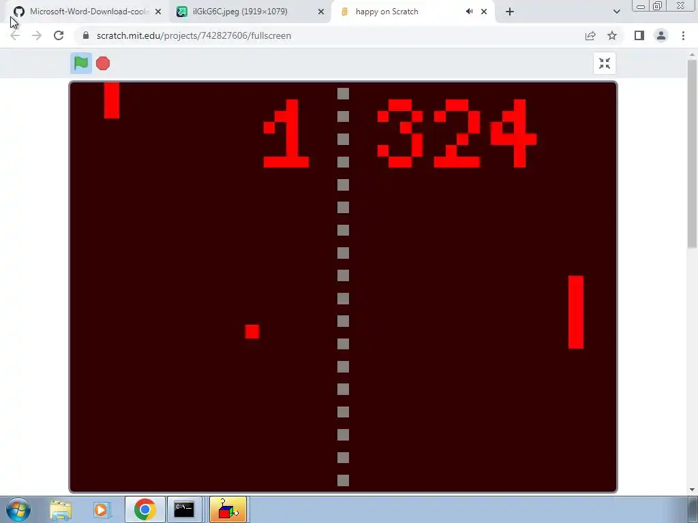
Task: Click the green flag to start project
Action: (81, 63)
